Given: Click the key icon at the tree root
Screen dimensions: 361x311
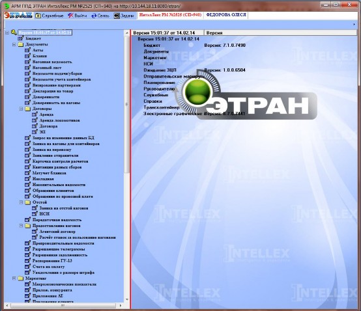Looking at the screenshot, I should [14, 33].
